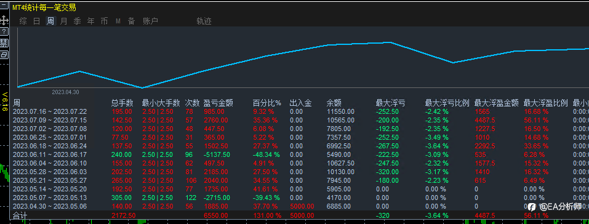Click the 最大浮亏 column header
Screen dimensions: 589x224
tap(390, 103)
